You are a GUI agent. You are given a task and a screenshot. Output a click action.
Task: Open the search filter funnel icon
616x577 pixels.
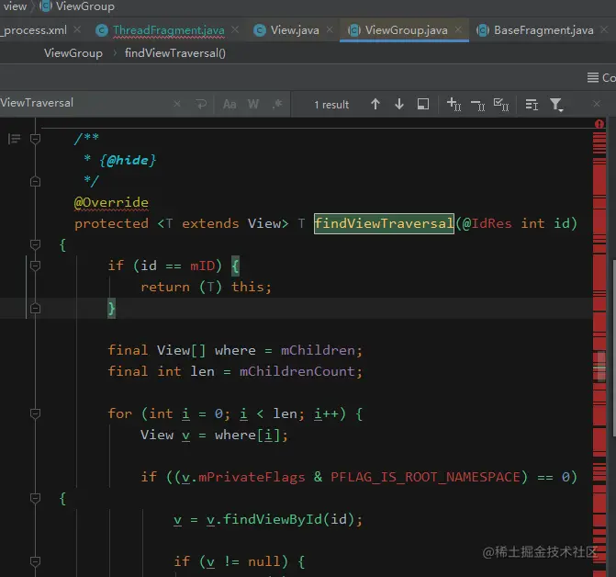[556, 105]
